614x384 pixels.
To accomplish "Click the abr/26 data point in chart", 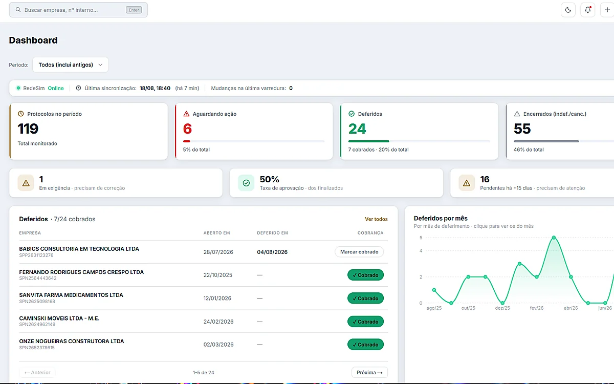I will (571, 277).
